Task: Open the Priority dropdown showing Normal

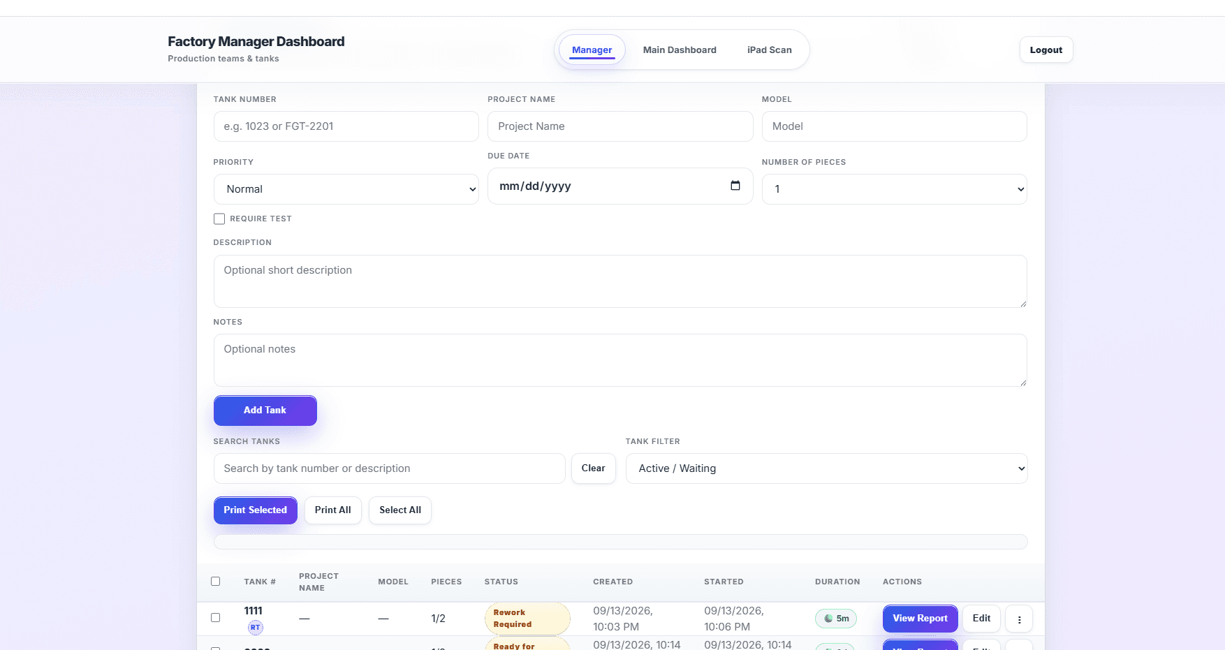Action: click(346, 189)
